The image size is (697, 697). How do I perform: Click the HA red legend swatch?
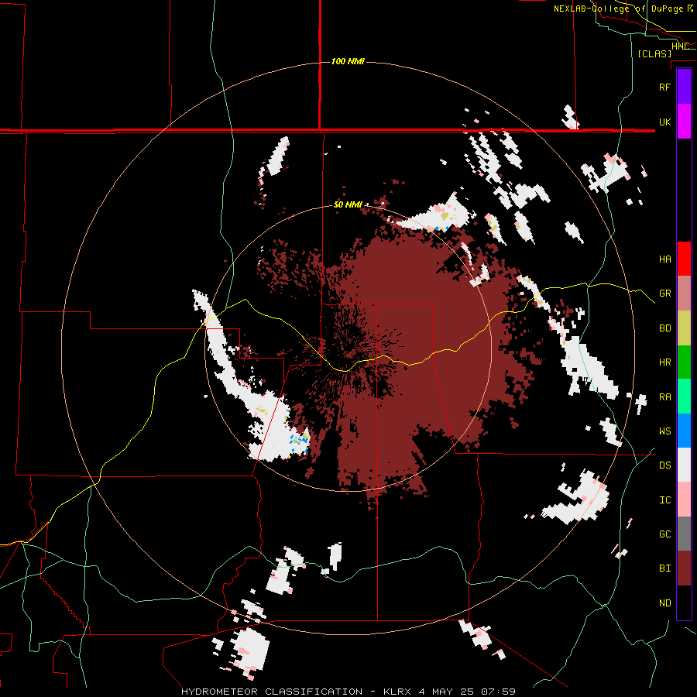tap(684, 259)
